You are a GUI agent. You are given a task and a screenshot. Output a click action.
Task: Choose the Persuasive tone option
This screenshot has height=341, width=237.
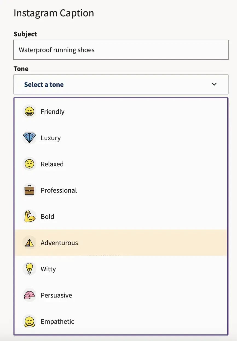[56, 295]
